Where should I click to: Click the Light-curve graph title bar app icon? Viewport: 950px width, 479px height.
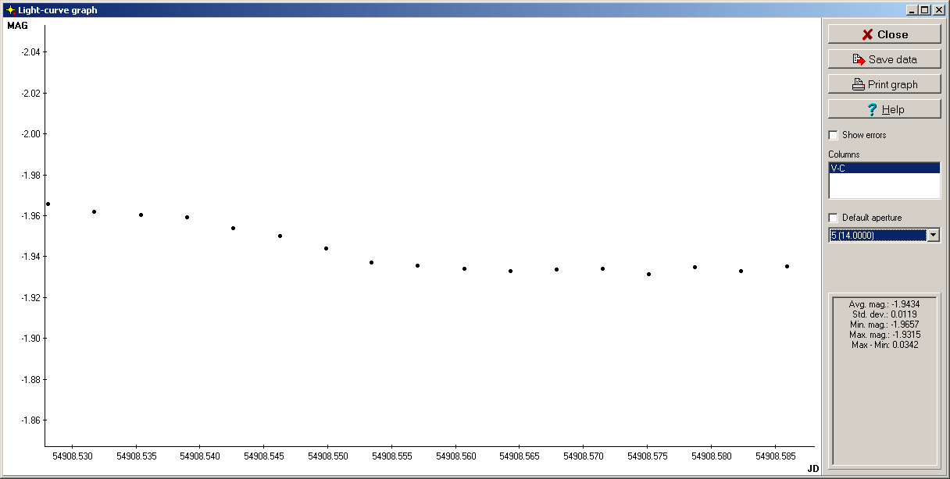click(x=10, y=10)
